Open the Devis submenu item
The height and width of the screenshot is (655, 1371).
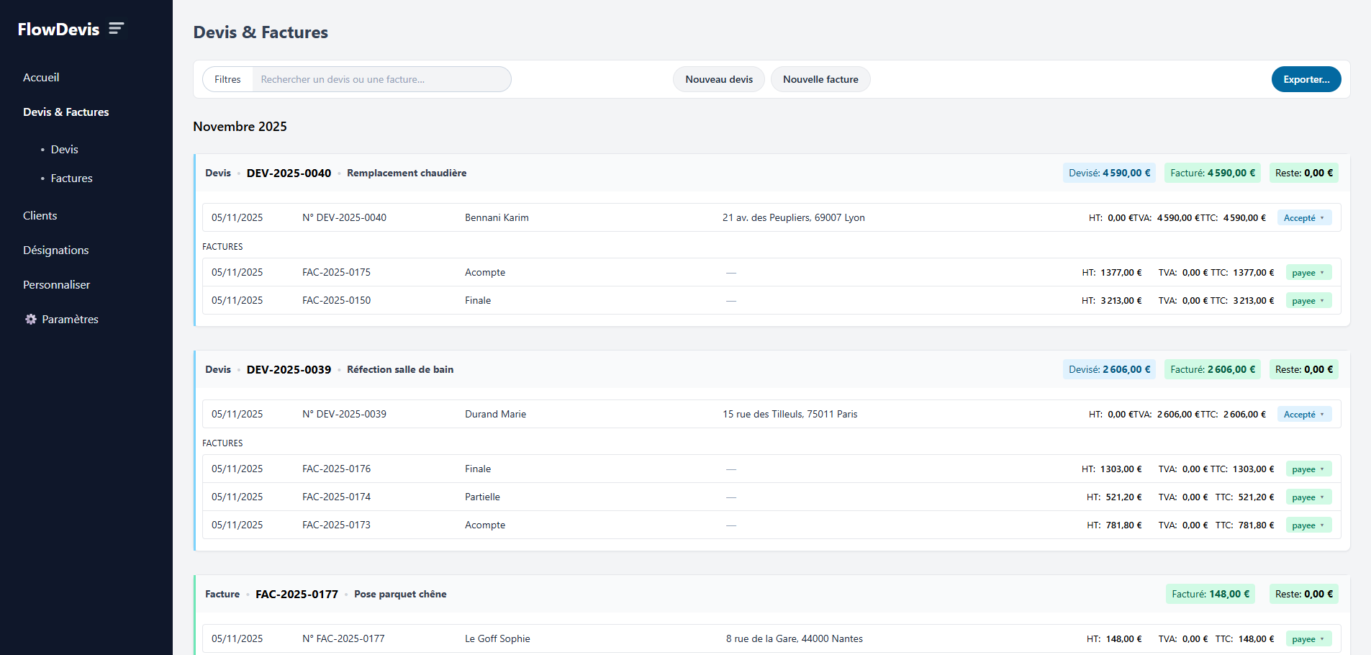(x=64, y=149)
